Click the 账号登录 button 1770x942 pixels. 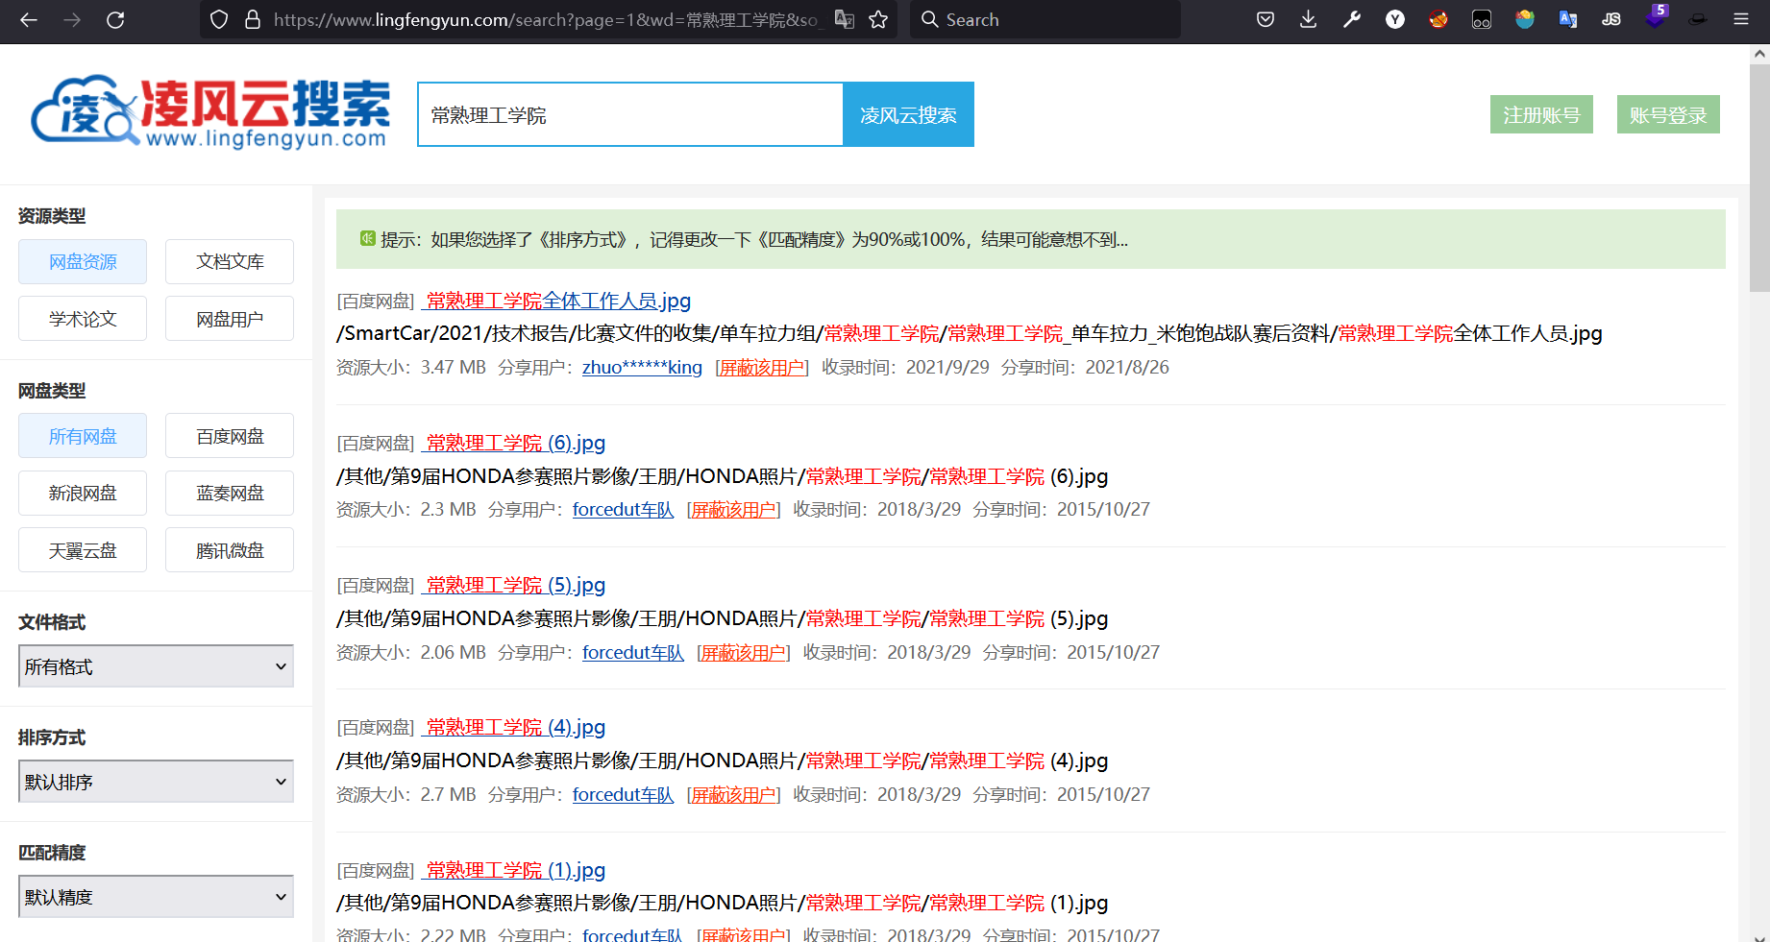point(1668,114)
